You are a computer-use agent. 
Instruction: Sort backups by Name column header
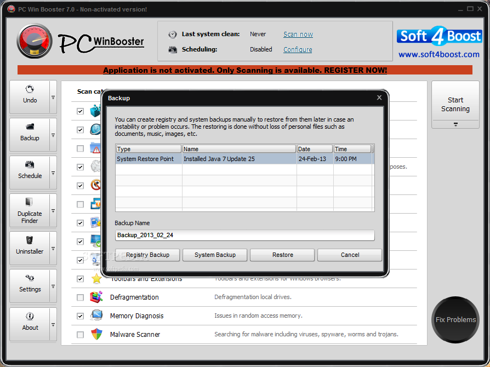239,149
